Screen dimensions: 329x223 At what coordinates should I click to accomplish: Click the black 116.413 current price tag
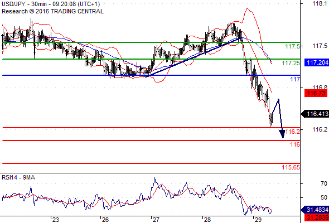315,114
